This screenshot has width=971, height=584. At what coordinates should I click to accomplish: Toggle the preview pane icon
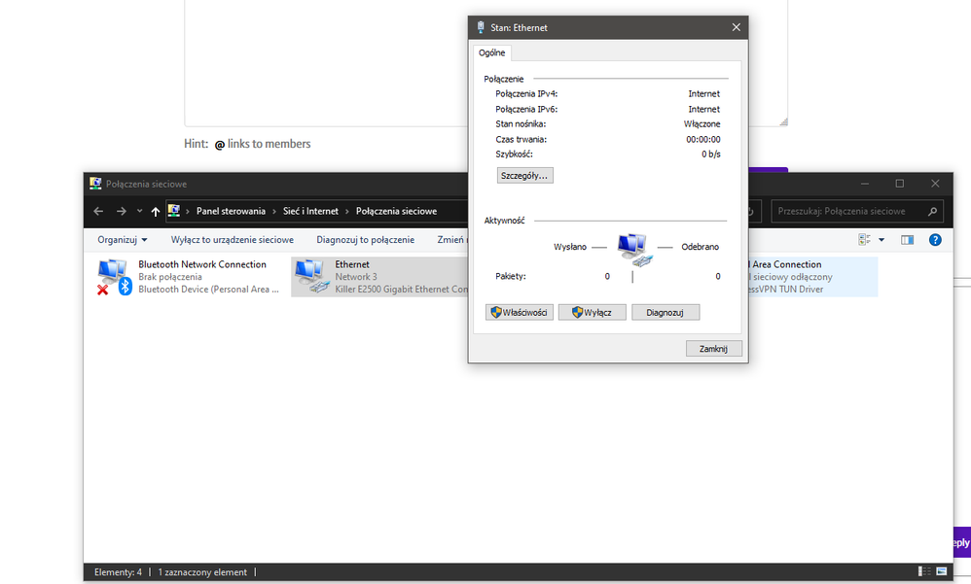click(x=908, y=240)
